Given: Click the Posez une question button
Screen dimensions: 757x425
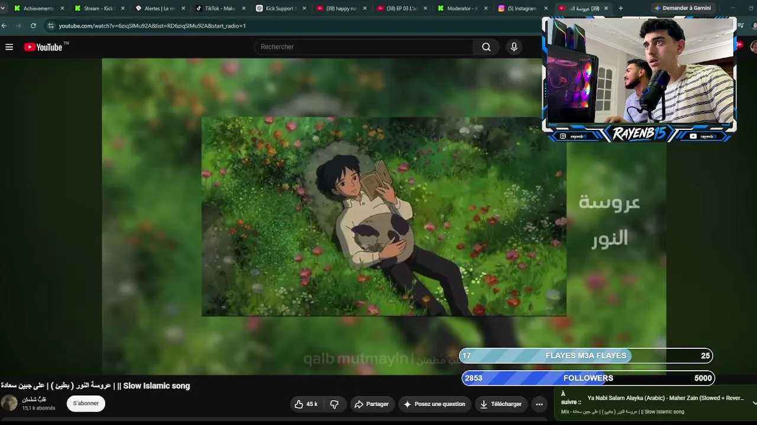Looking at the screenshot, I should [434, 404].
